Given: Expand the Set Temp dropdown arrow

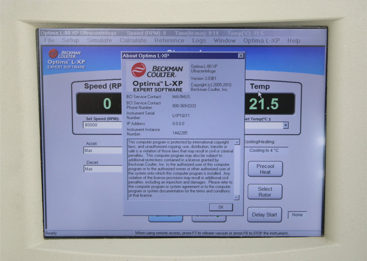Looking at the screenshot, I should 285,125.
